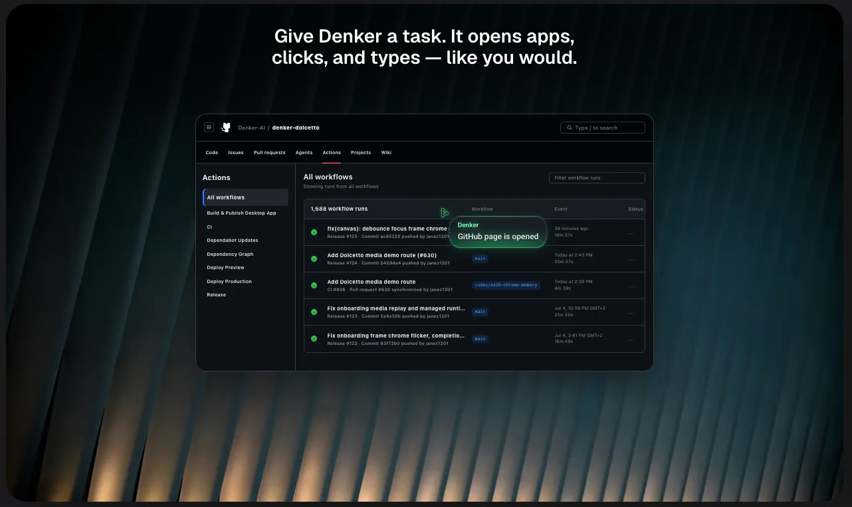
Task: Open the Dependabot Updates workflow
Action: coord(233,241)
